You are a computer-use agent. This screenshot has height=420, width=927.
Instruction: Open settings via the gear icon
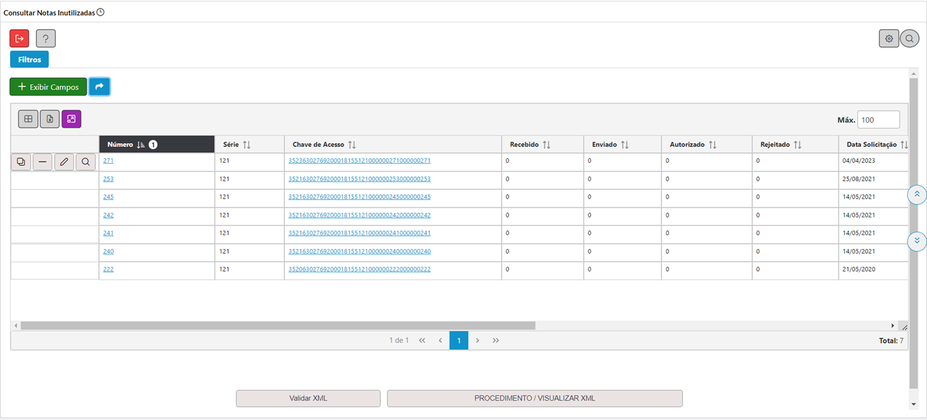tap(889, 38)
